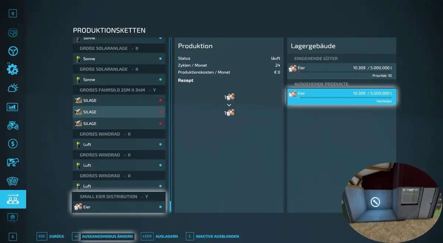443x243 pixels.
Task: Open the steering wheel page in sidebar
Action: (13, 51)
